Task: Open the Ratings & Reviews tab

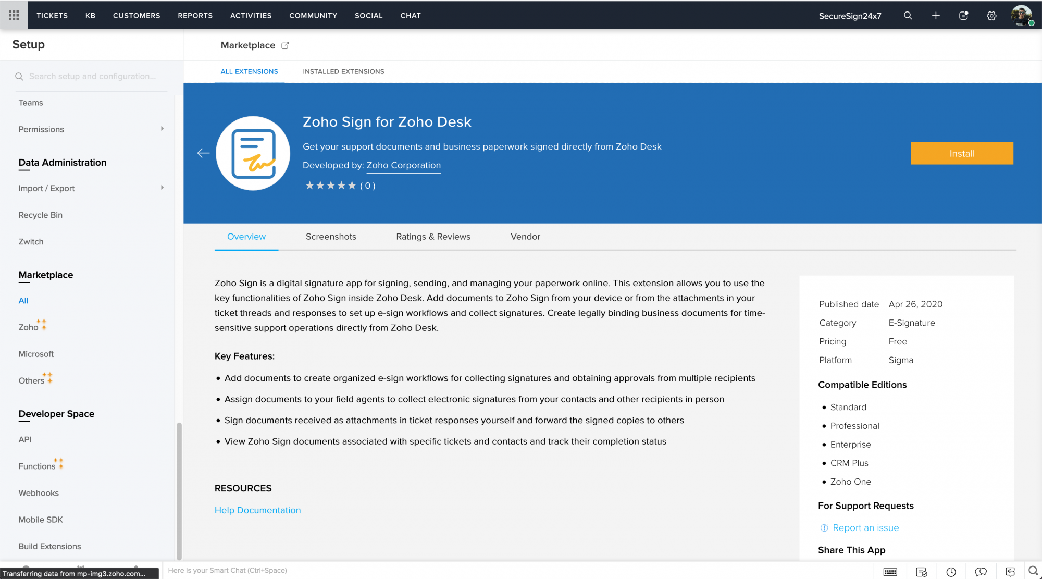Action: pyautogui.click(x=433, y=237)
